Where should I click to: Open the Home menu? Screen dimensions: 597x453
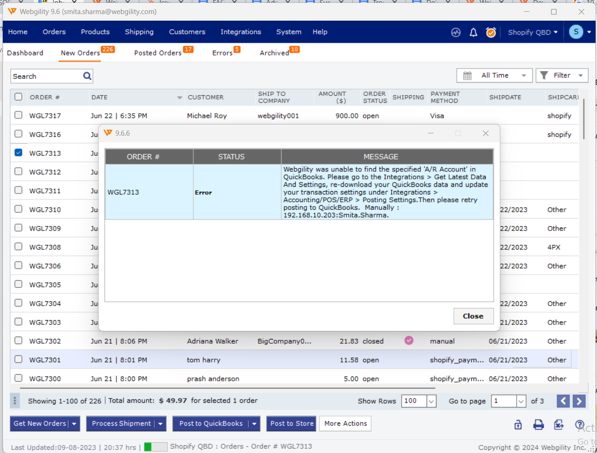click(x=18, y=32)
